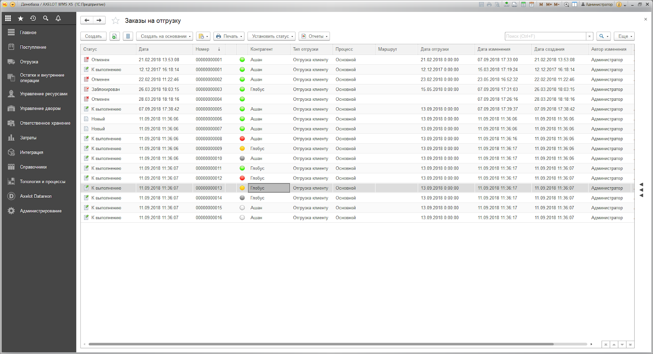This screenshot has height=354, width=653.
Task: Click the M- memory subtract button
Action: (x=557, y=4)
